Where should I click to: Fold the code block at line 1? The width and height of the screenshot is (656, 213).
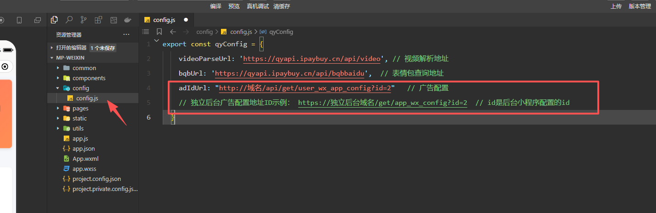tap(157, 42)
